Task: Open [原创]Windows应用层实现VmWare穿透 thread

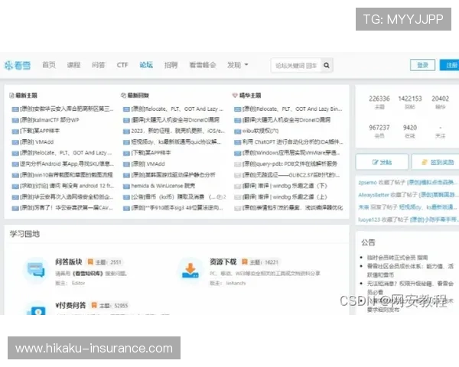Action: [291, 153]
